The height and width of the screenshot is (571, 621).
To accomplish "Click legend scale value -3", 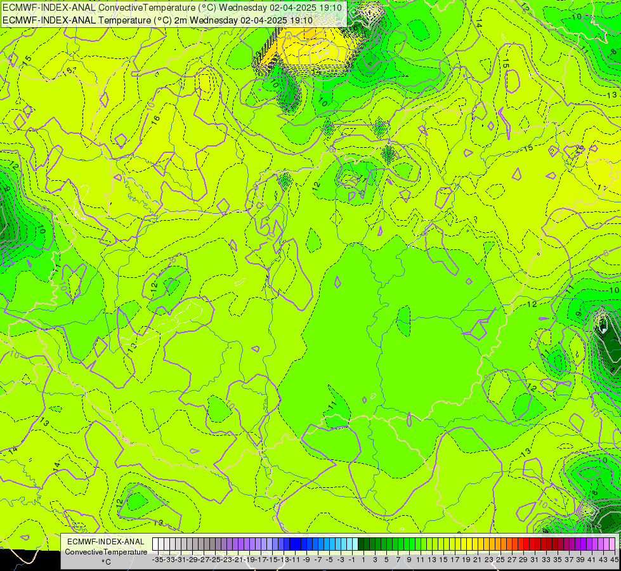I will 341,560.
